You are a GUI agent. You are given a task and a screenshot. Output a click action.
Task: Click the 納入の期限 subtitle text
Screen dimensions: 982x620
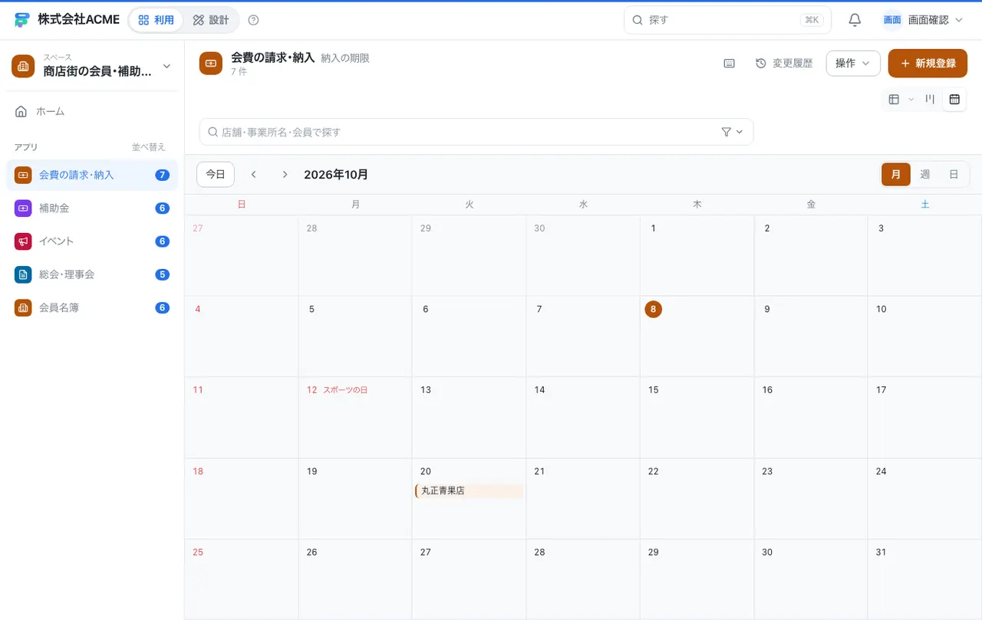(345, 58)
